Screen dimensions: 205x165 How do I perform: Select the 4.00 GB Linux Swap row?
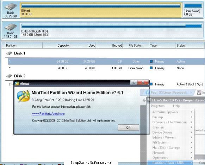tap(106, 68)
